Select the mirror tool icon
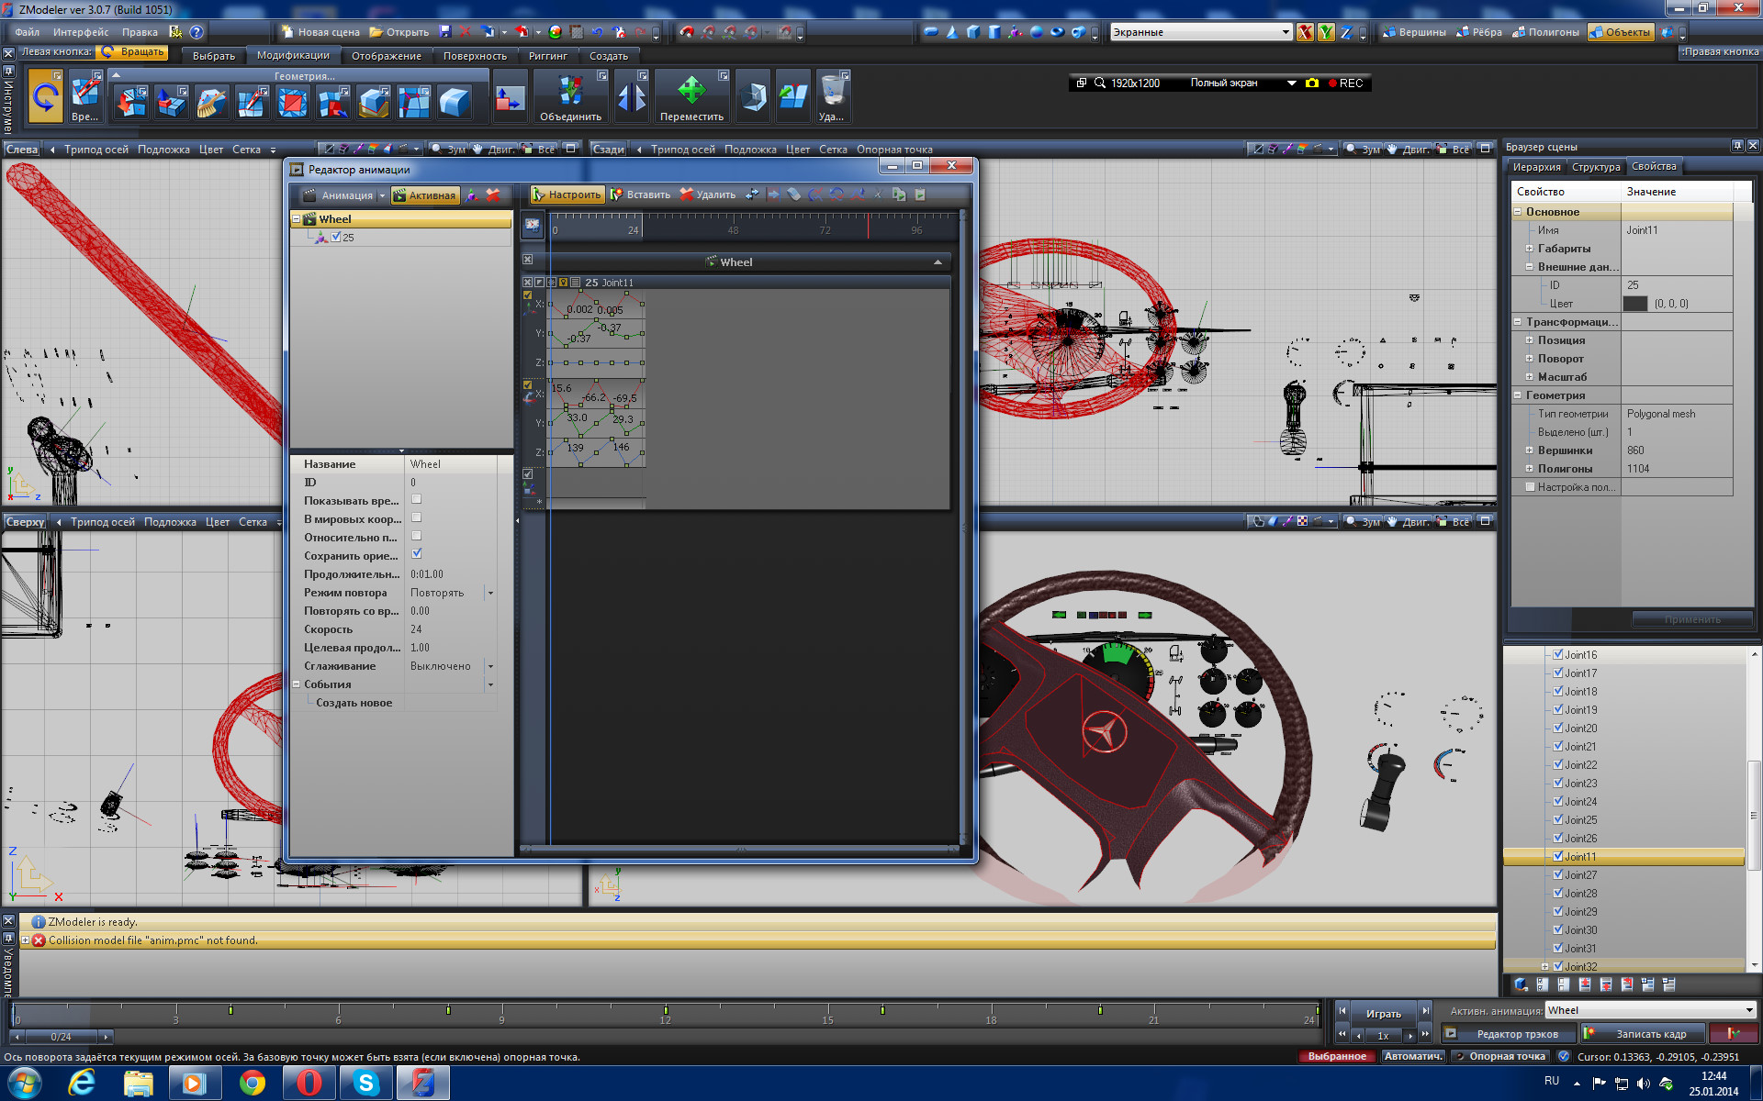This screenshot has width=1763, height=1101. coord(631,96)
